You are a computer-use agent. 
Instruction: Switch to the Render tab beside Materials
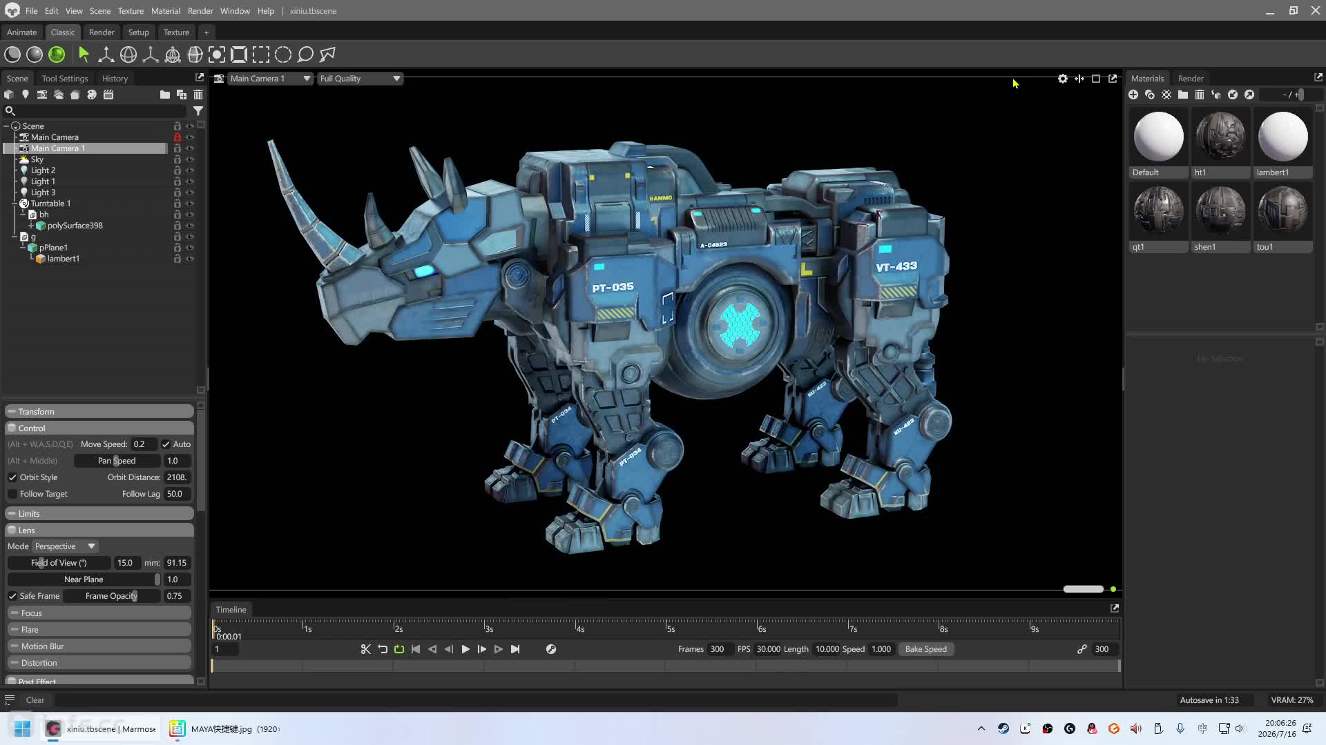coord(1191,79)
